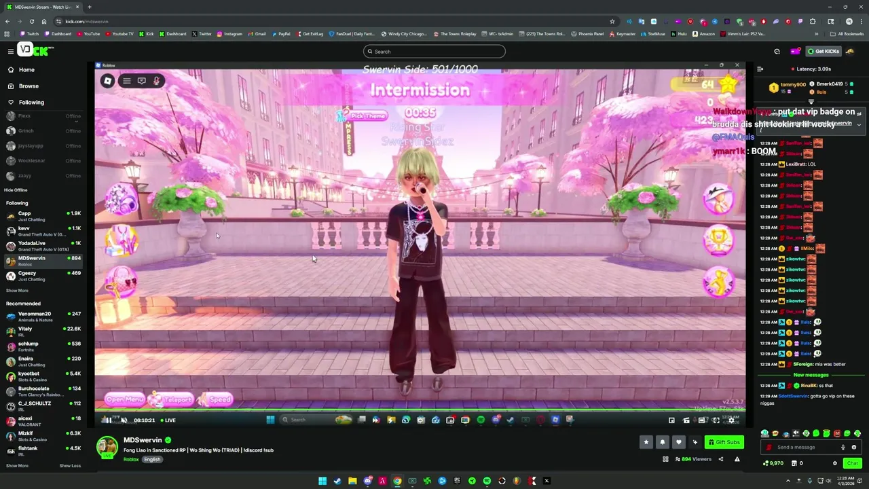869x489 pixels.
Task: Click the star button beside Gift Subs
Action: coord(646,442)
